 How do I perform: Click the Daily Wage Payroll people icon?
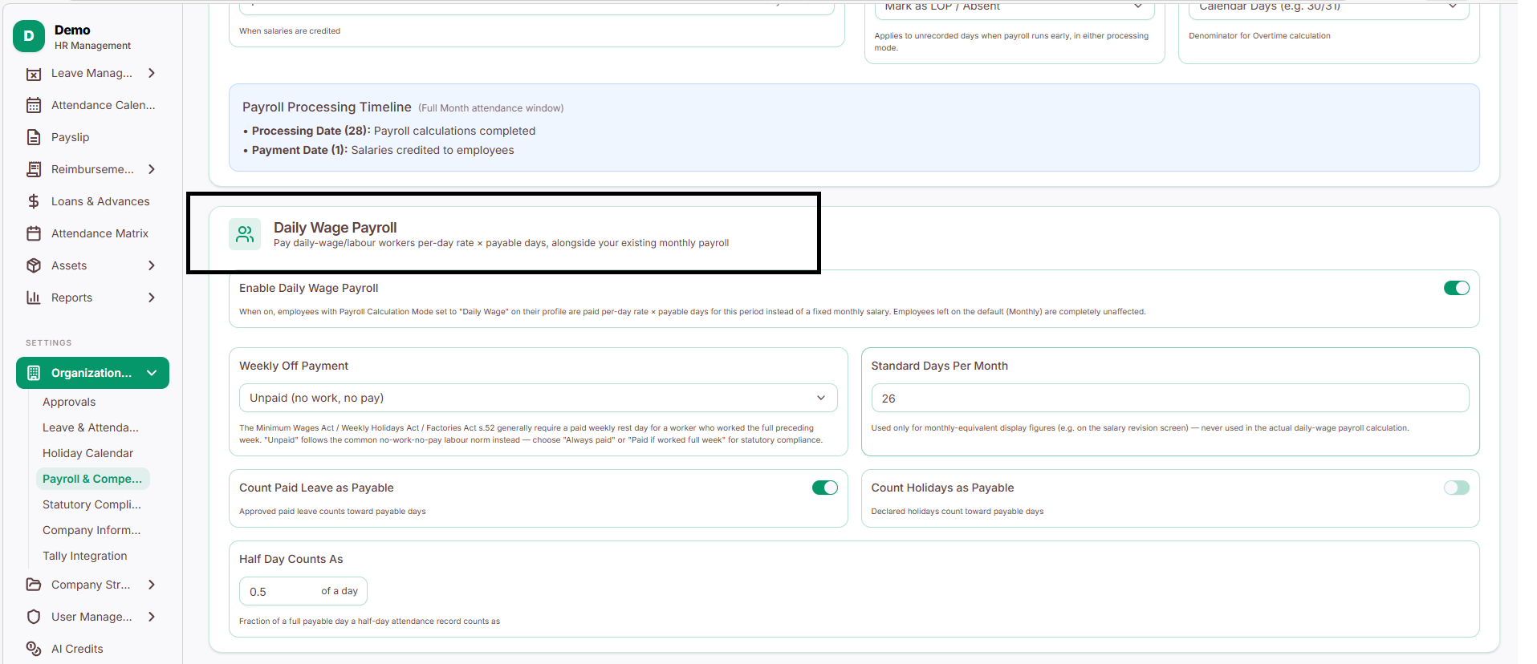pyautogui.click(x=245, y=234)
